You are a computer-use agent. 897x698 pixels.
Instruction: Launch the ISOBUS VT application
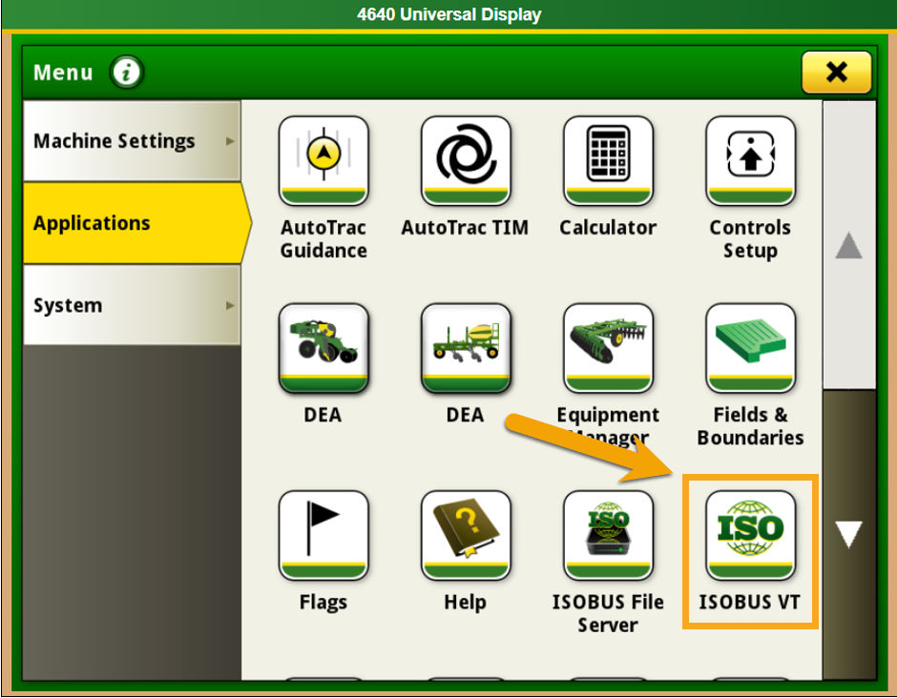(x=751, y=535)
